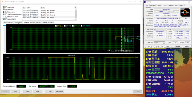The height and width of the screenshot is (97, 192).
Task: Click the FPU icon beside Stress FPU
Action: (x=3, y=10)
